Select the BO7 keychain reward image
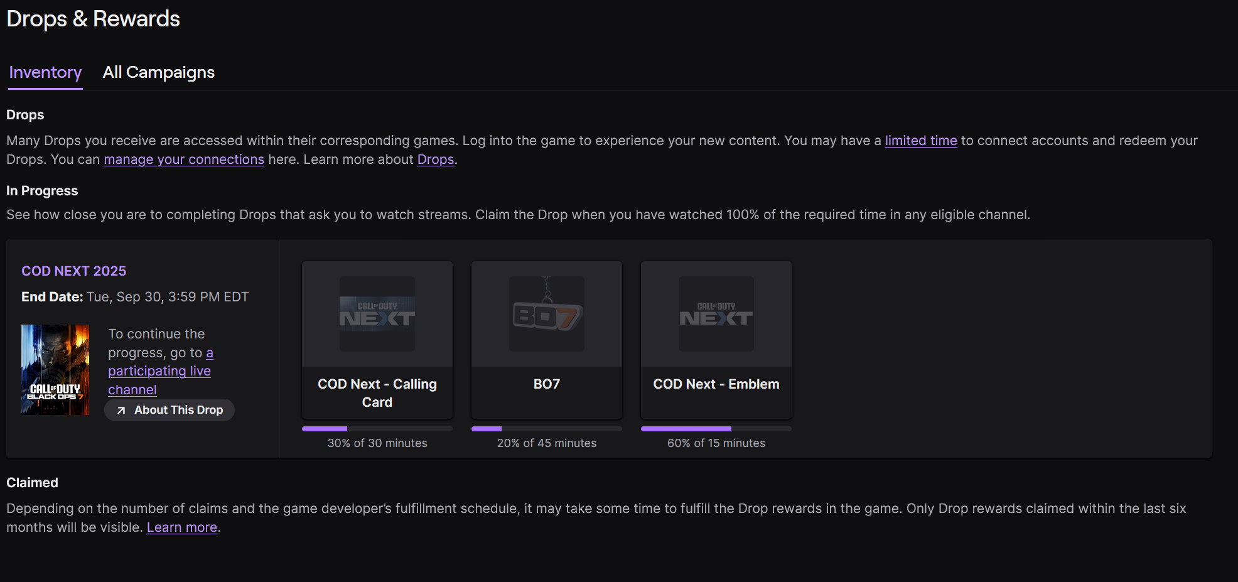Screen dimensions: 1238x582 pyautogui.click(x=546, y=314)
